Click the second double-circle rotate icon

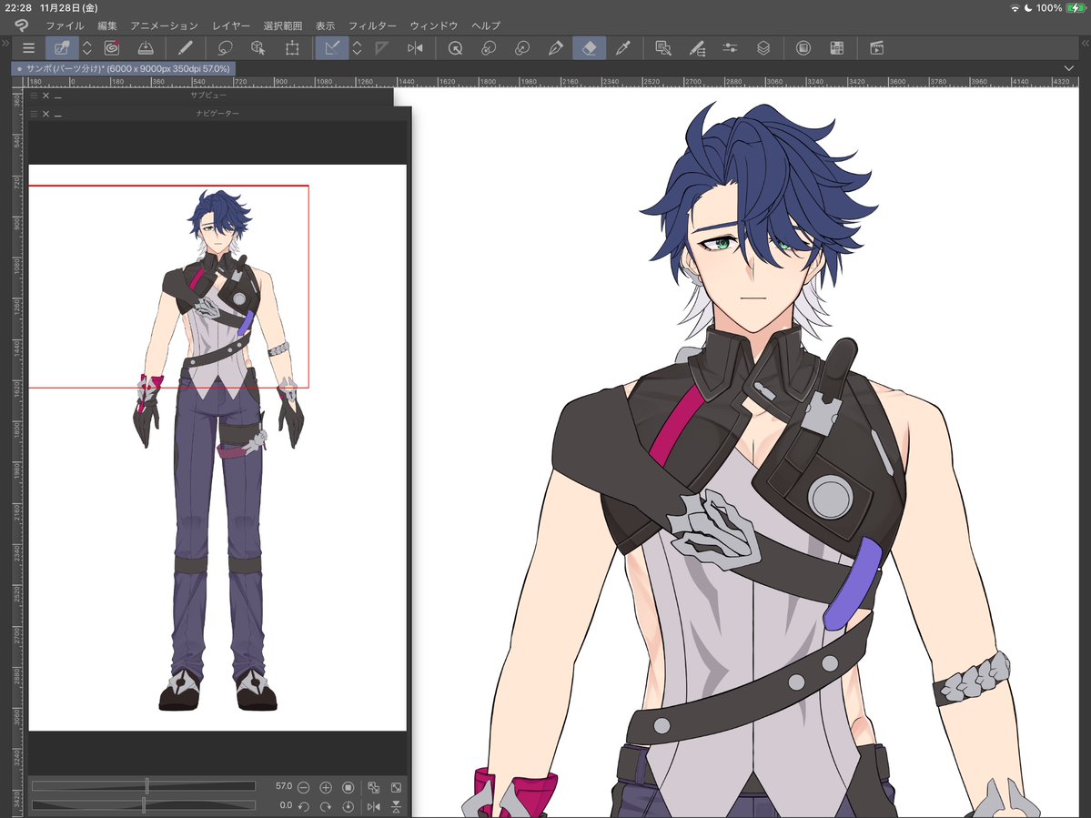[522, 48]
